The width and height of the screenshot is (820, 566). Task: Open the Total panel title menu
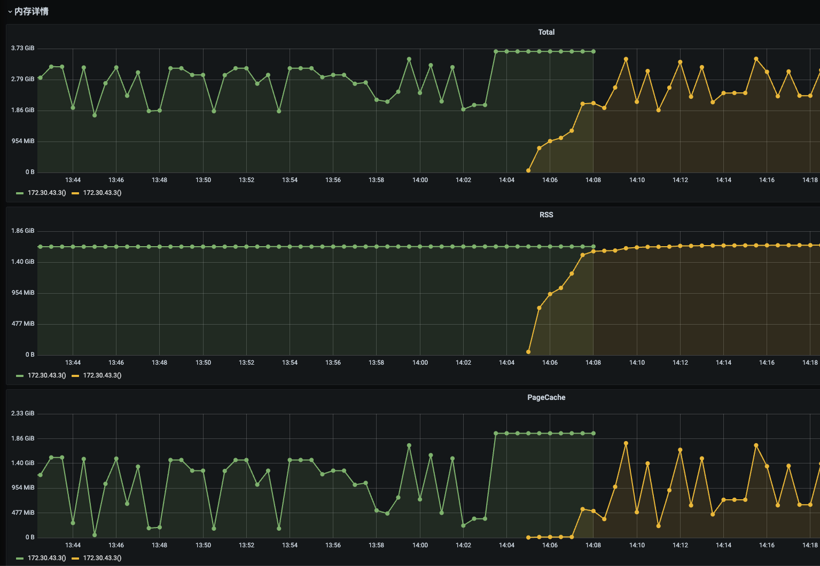click(546, 32)
